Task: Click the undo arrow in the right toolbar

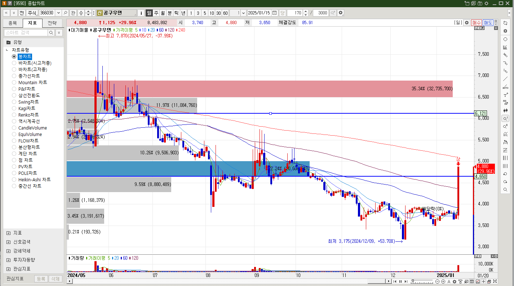Action: pos(505,174)
